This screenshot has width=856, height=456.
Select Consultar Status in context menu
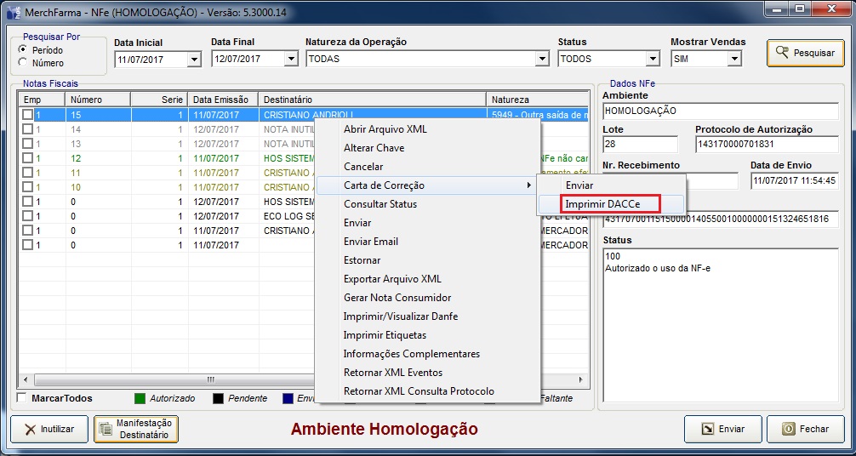tap(379, 204)
